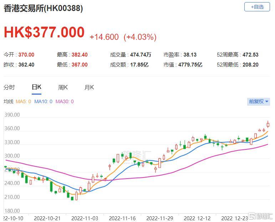
Task: Click 最低 value 367.00
Action: tap(80, 65)
